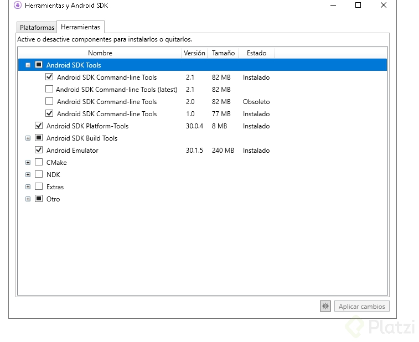Toggle the Android SDK Build Tools checkbox
Image resolution: width=419 pixels, height=342 pixels.
(x=39, y=138)
